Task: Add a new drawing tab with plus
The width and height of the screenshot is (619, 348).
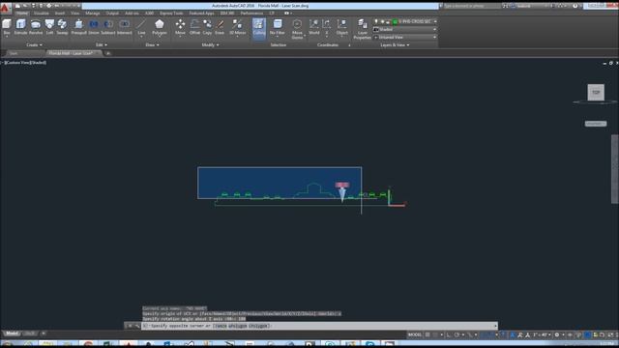Action: (107, 53)
